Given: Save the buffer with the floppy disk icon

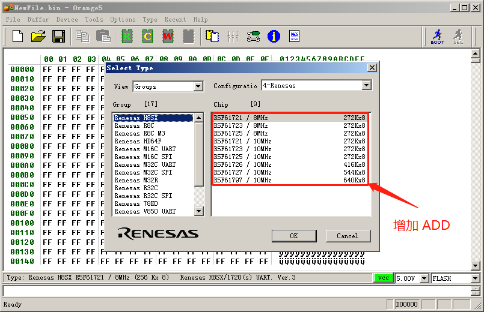Looking at the screenshot, I should [58, 37].
